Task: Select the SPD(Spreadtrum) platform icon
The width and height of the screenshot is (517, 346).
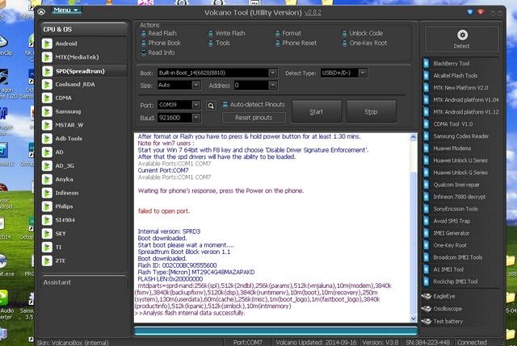Action: 47,71
